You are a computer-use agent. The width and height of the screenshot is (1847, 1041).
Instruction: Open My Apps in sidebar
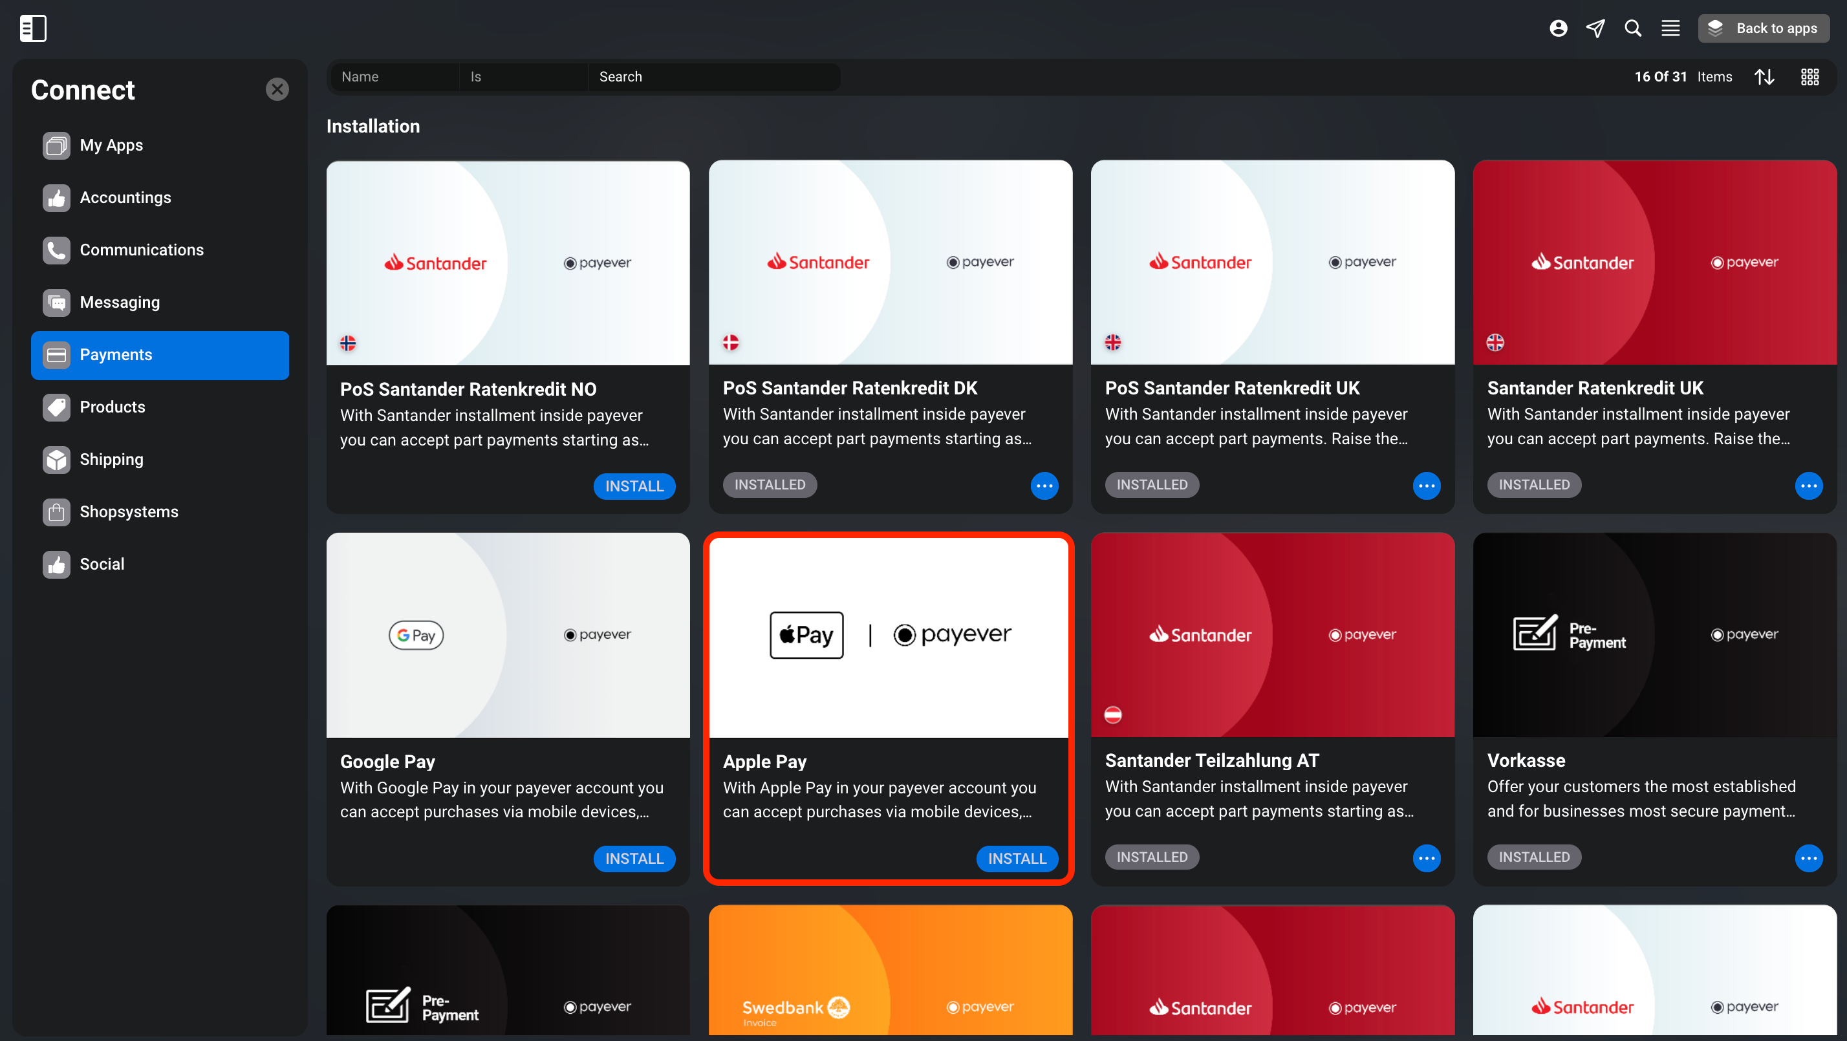[160, 145]
